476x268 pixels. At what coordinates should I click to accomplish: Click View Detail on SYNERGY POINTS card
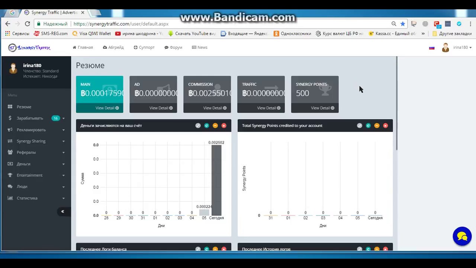click(323, 108)
